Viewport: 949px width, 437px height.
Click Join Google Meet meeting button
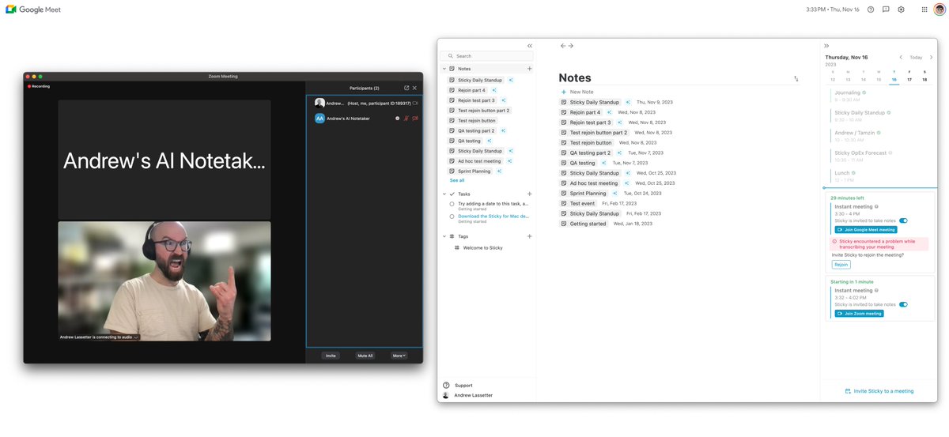866,230
